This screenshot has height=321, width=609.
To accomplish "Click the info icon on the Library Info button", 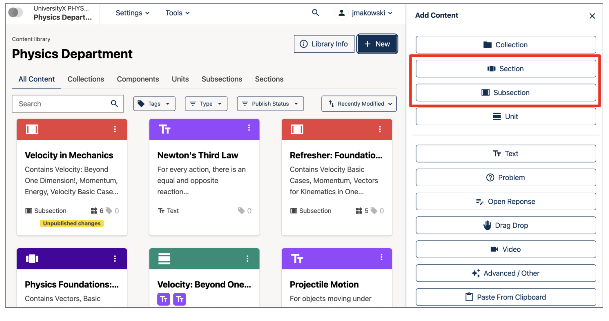I will click(x=304, y=44).
